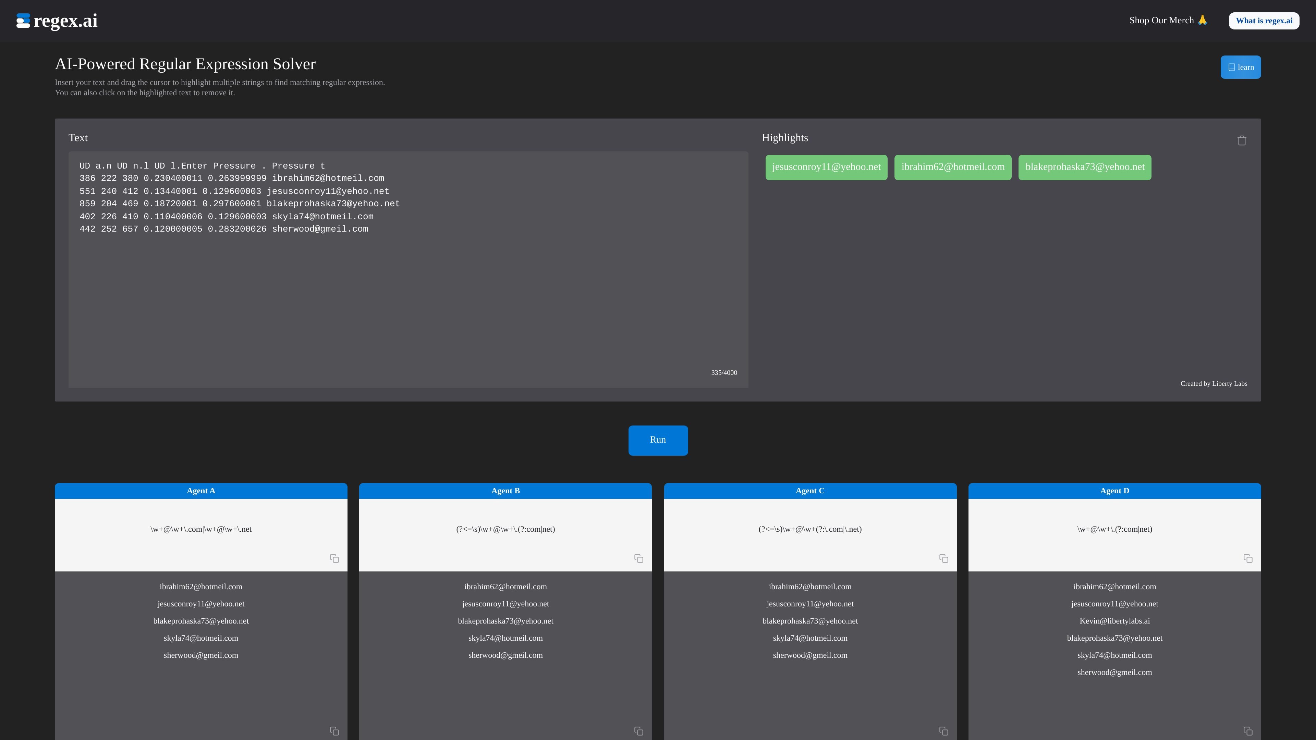Viewport: 1316px width, 740px height.
Task: Copy Agent B regex expression
Action: [x=638, y=558]
